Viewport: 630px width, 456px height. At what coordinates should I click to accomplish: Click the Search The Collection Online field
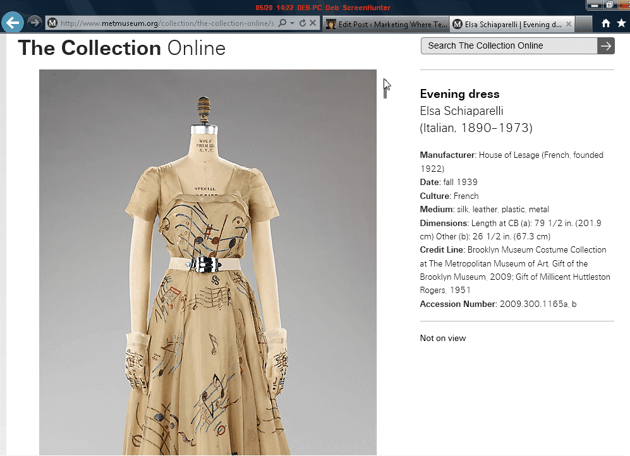(509, 45)
